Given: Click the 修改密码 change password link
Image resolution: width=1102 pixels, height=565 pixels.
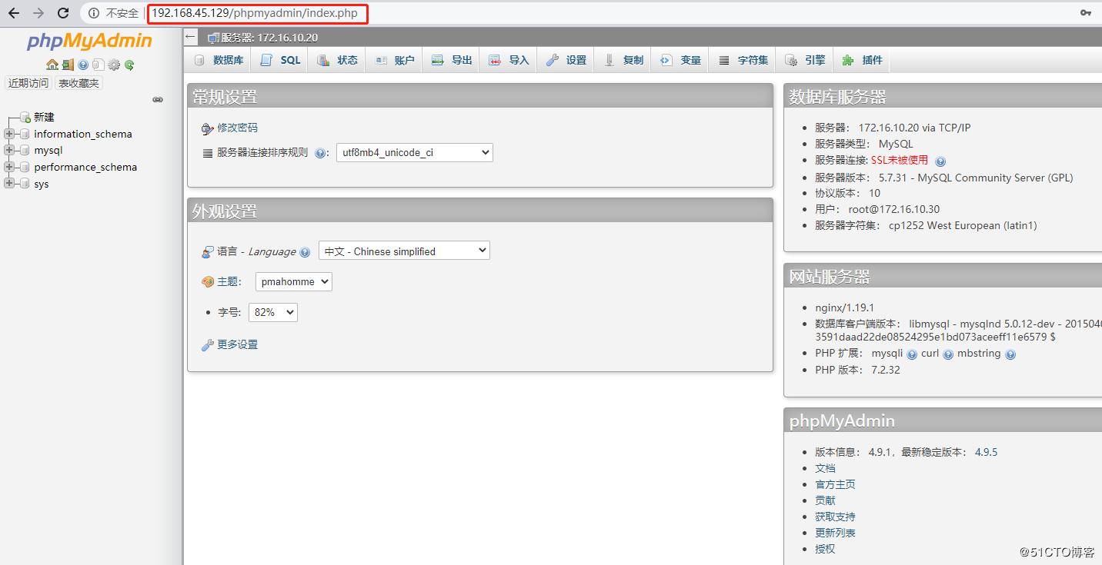Looking at the screenshot, I should tap(237, 128).
